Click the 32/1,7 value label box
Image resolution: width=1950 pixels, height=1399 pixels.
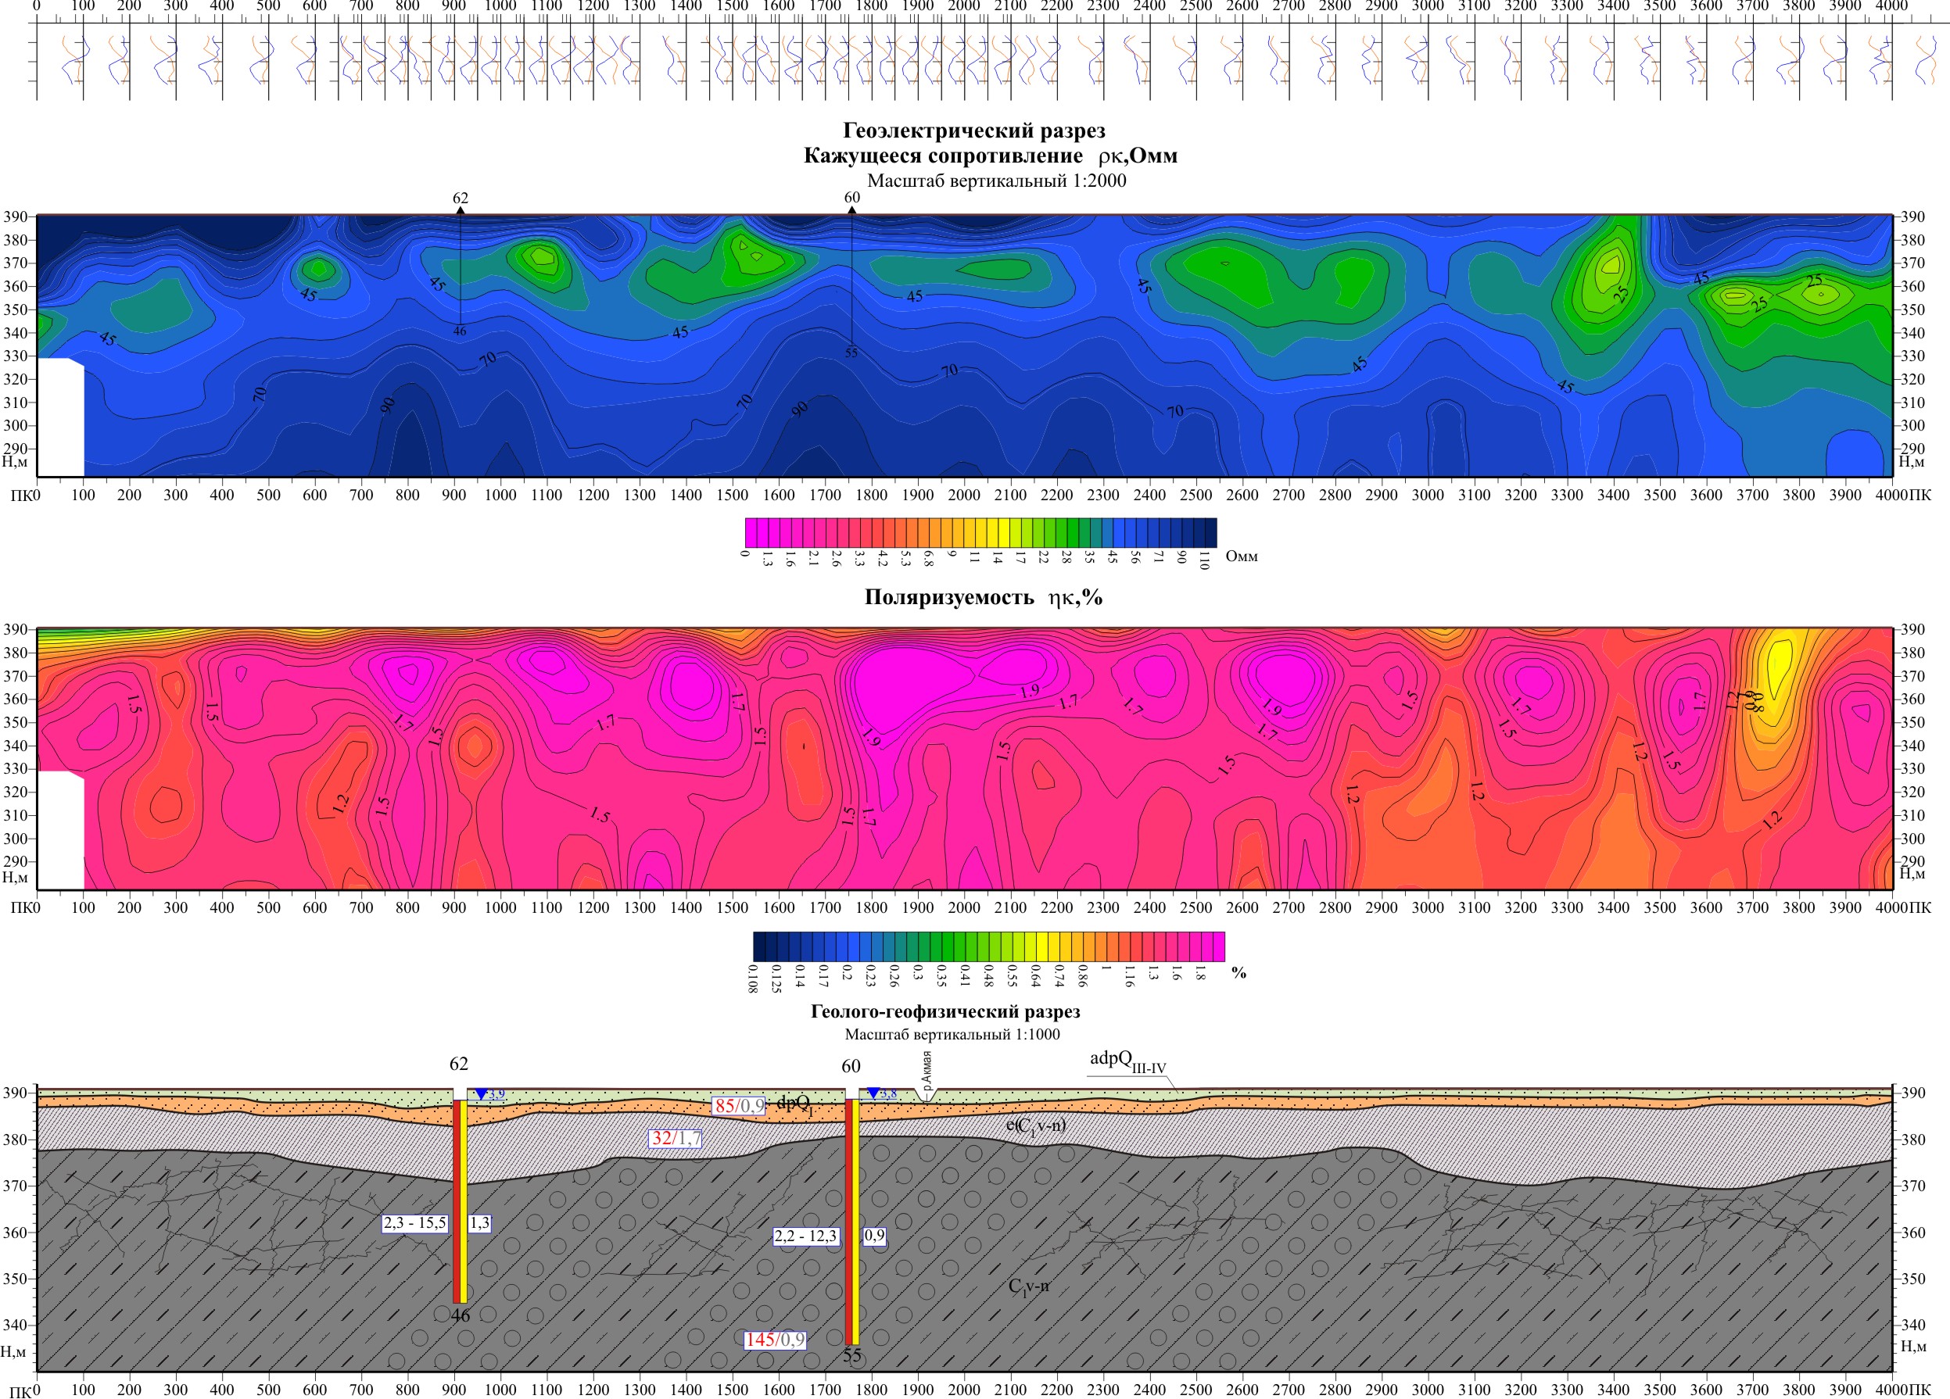(676, 1139)
